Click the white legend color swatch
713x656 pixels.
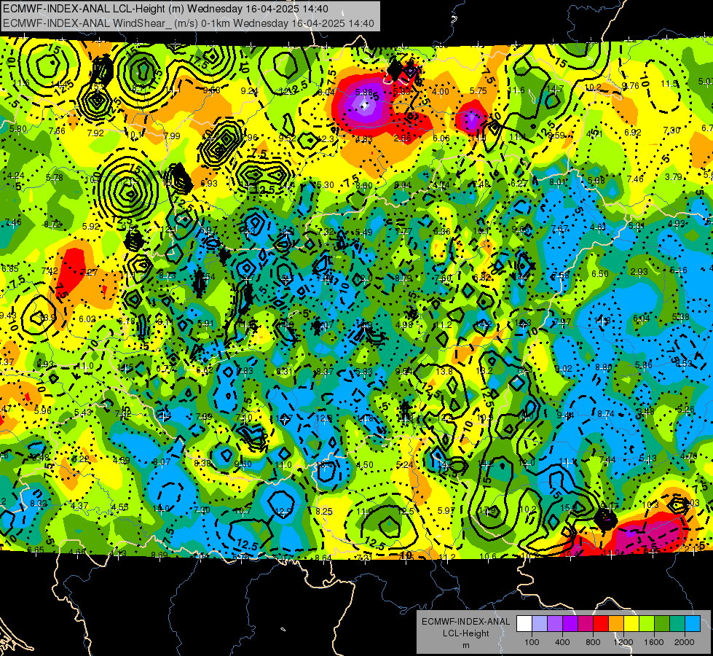(524, 623)
